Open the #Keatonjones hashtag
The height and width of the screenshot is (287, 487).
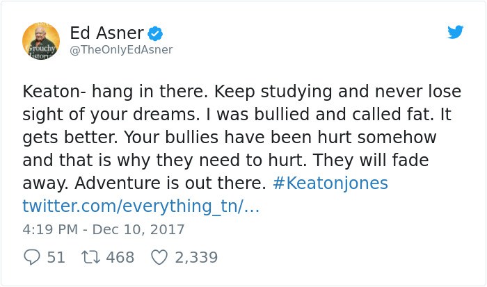[330, 183]
